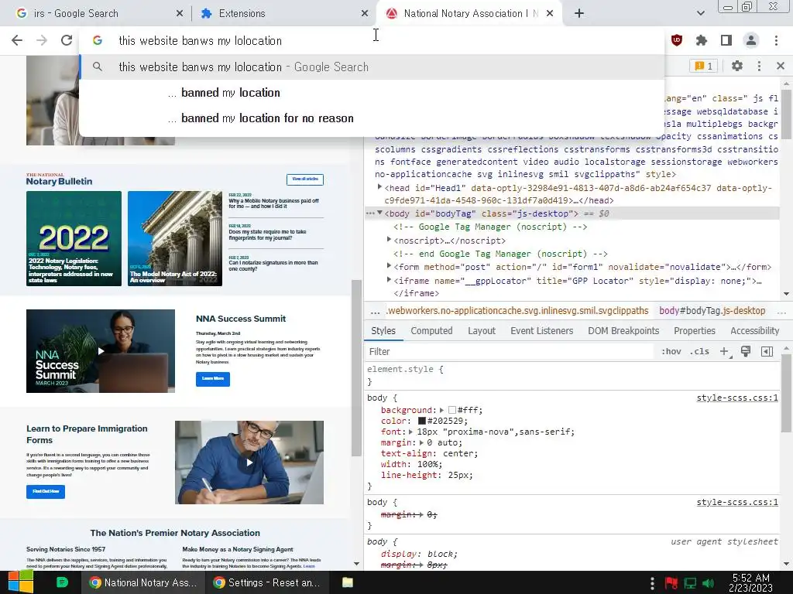Open a new browser tab
The height and width of the screenshot is (594, 793).
[x=579, y=14]
